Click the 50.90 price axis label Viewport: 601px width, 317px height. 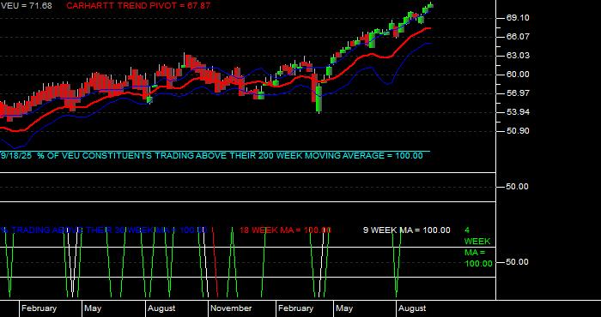(x=518, y=131)
